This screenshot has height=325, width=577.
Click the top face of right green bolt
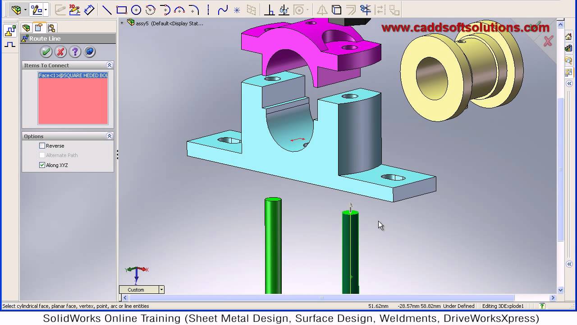pyautogui.click(x=350, y=213)
